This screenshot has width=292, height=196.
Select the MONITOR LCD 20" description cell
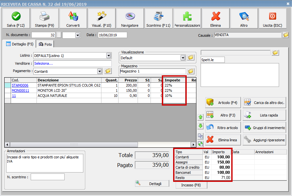69,90
